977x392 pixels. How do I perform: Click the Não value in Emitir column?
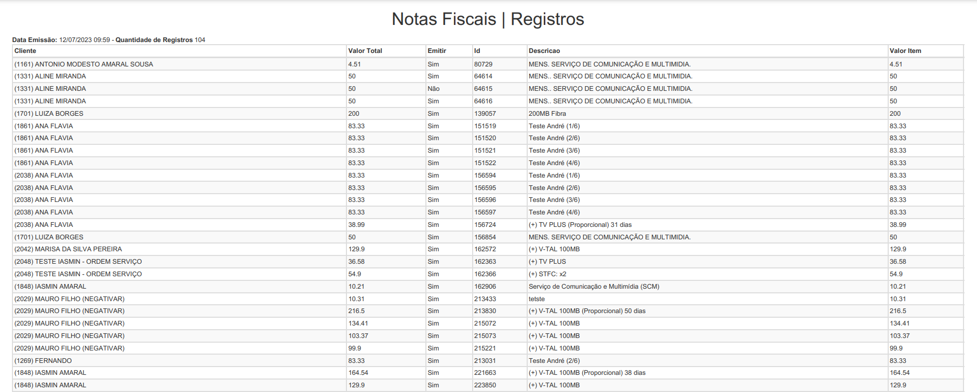[434, 89]
